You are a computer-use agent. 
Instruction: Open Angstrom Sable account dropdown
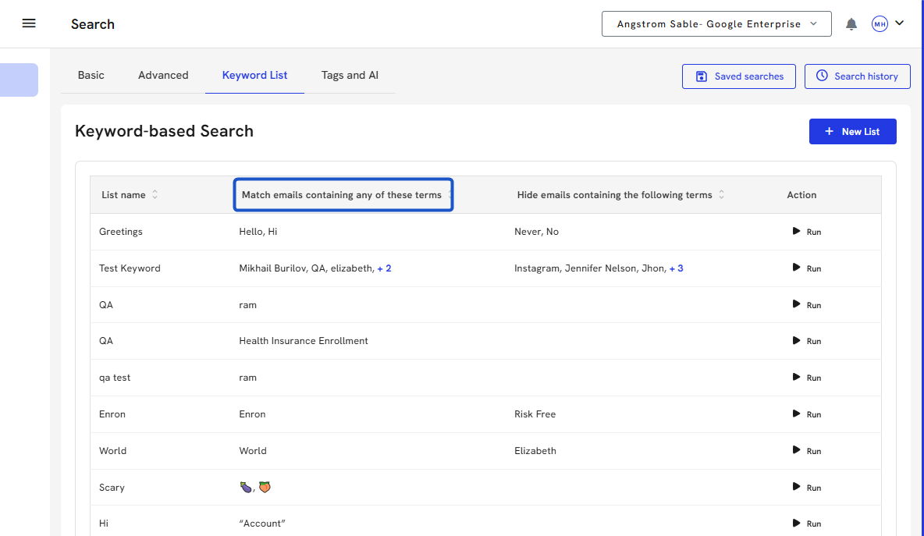point(716,24)
